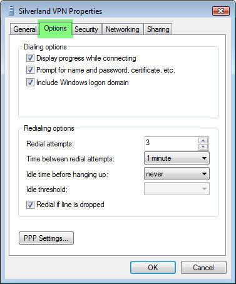Click the VPN connection icon in title bar
The width and height of the screenshot is (236, 284).
(x=11, y=11)
